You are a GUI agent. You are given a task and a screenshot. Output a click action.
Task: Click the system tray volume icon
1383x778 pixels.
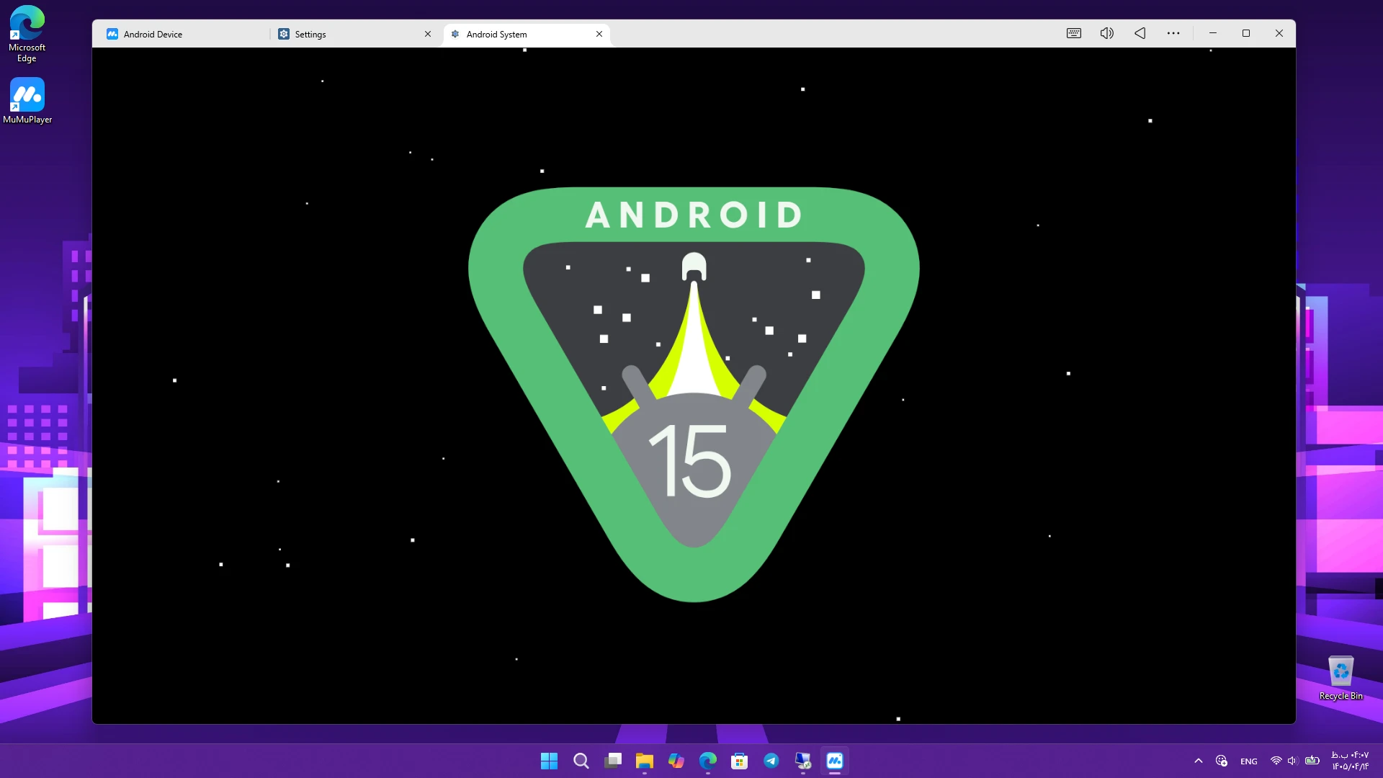pos(1292,761)
